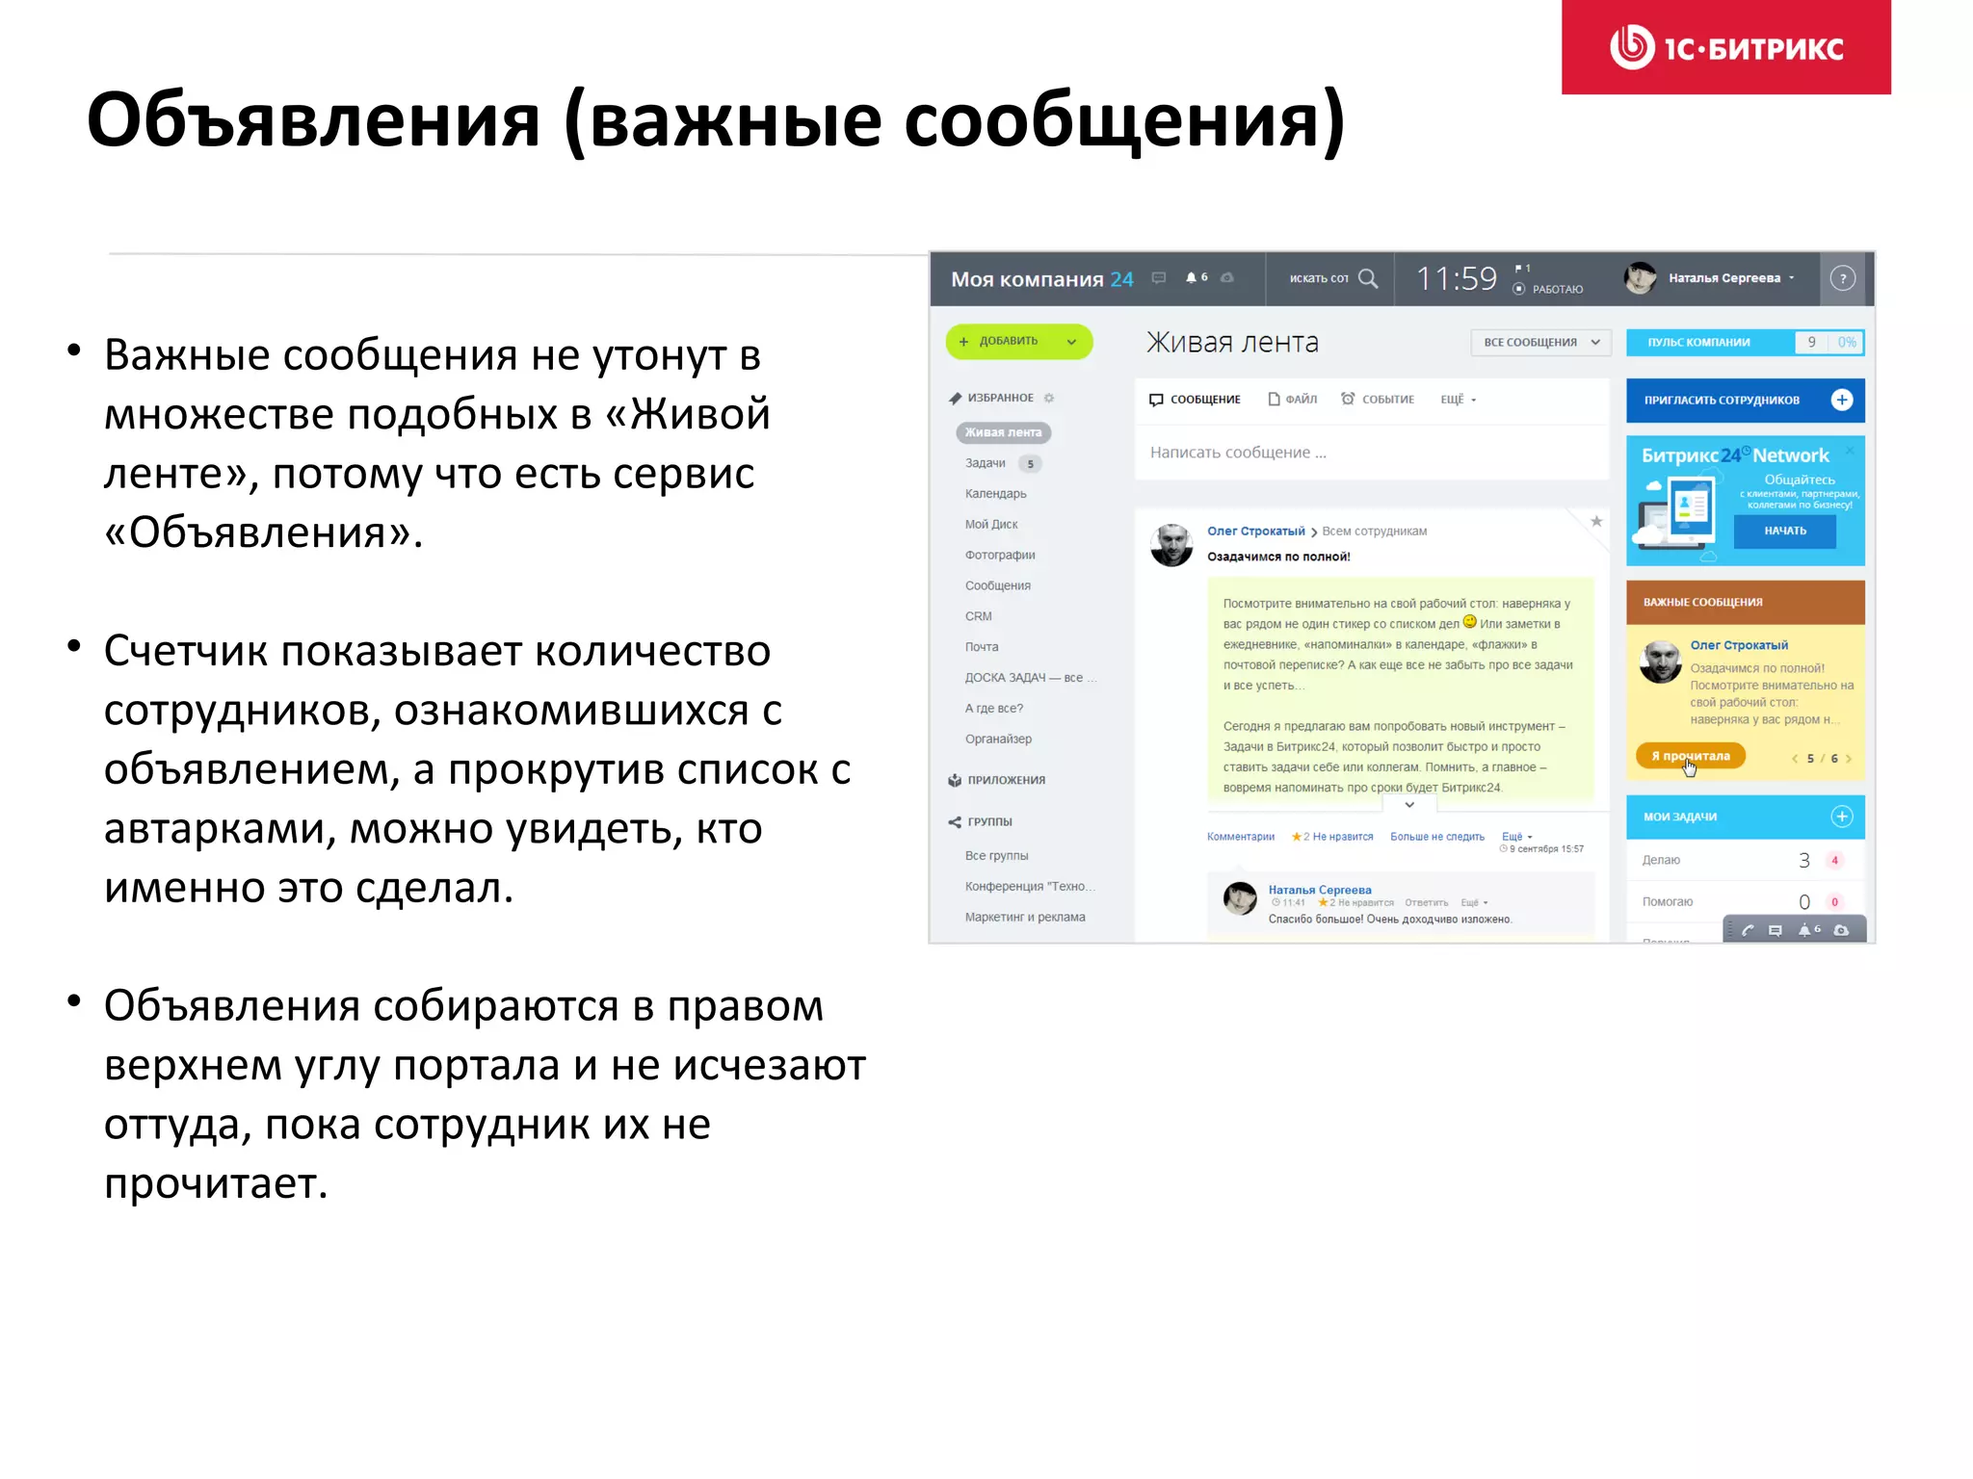
Task: Open Ещё menu in Наталья's comment
Action: pos(1474,903)
